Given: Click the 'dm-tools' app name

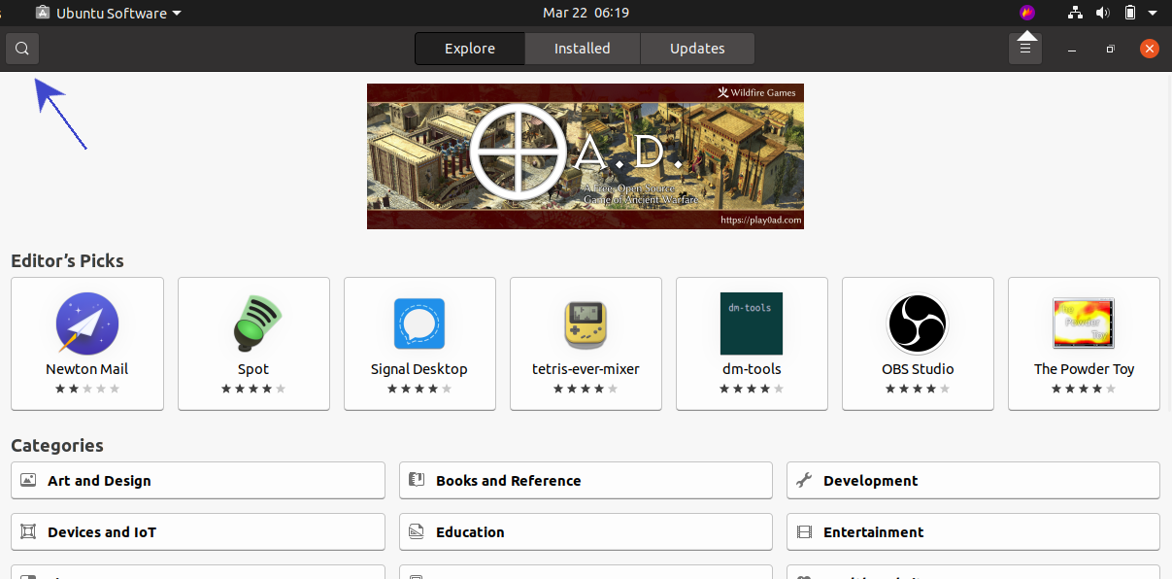Looking at the screenshot, I should click(x=752, y=369).
